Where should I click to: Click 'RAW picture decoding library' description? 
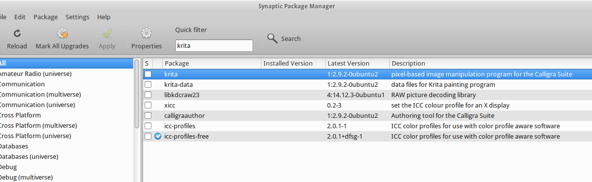(434, 95)
